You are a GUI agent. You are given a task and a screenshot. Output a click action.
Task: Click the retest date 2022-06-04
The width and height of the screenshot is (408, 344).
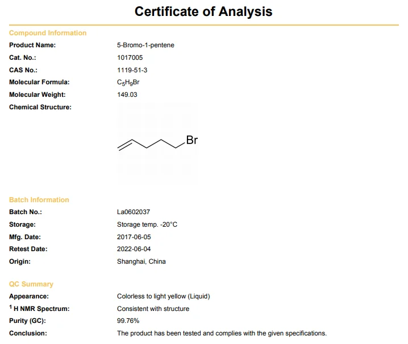(x=134, y=249)
